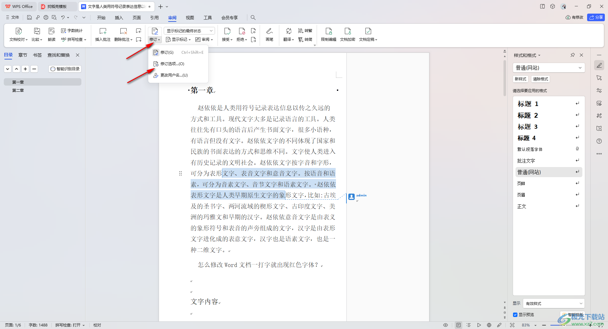Toggle the 修订 track changes button
This screenshot has width=608, height=329.
click(x=155, y=31)
